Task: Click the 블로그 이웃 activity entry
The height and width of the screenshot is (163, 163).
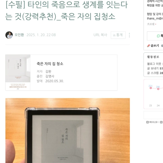Action: click(155, 64)
